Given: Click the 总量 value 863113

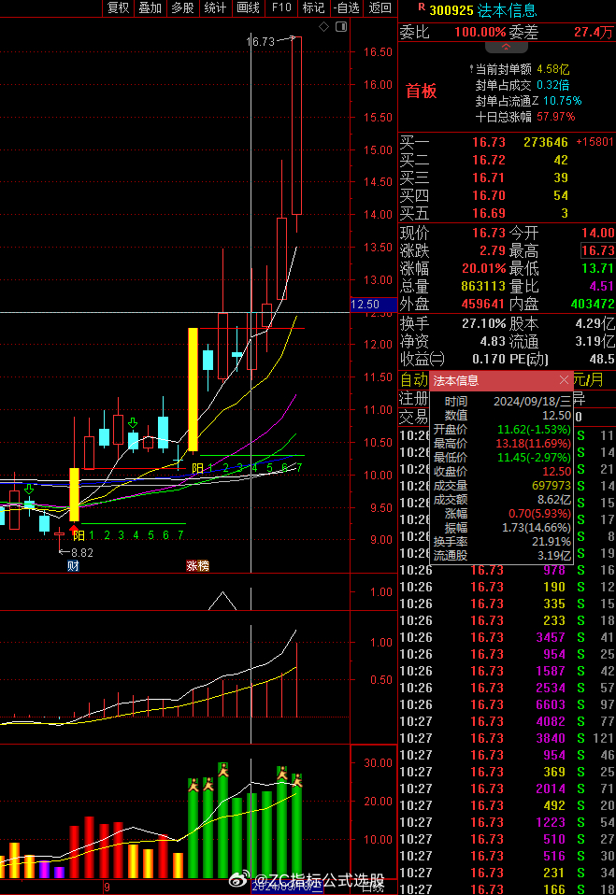Looking at the screenshot, I should [483, 286].
